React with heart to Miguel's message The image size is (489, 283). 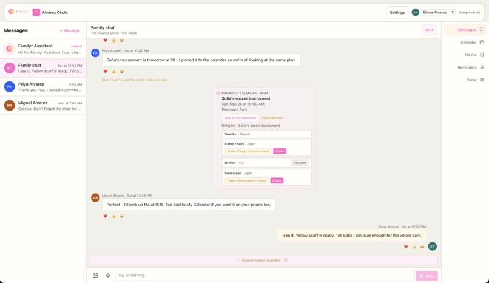(x=106, y=216)
